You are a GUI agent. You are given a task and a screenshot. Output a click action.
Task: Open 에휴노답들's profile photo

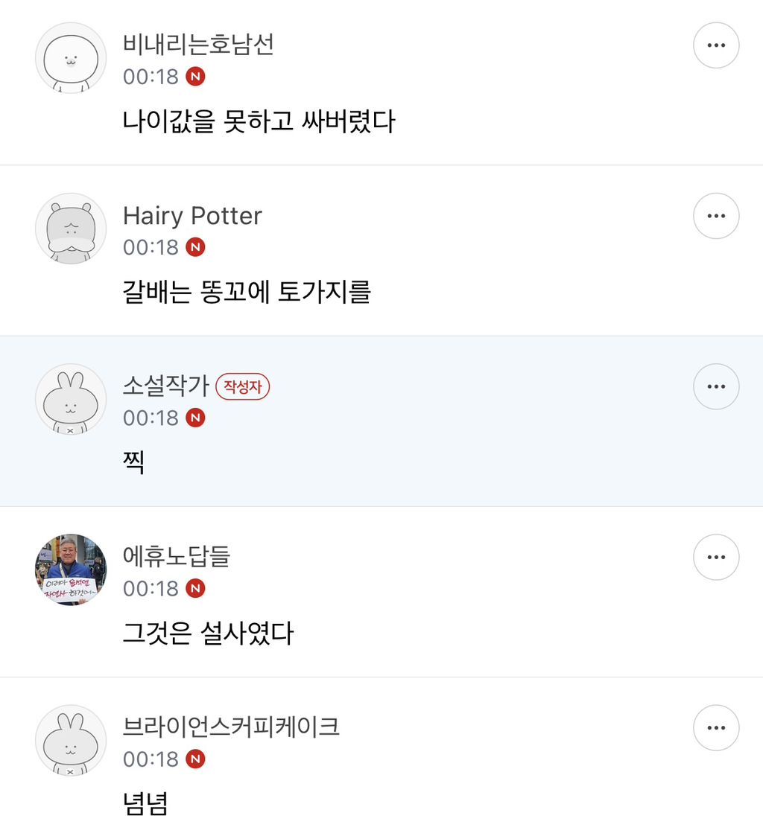click(x=71, y=570)
